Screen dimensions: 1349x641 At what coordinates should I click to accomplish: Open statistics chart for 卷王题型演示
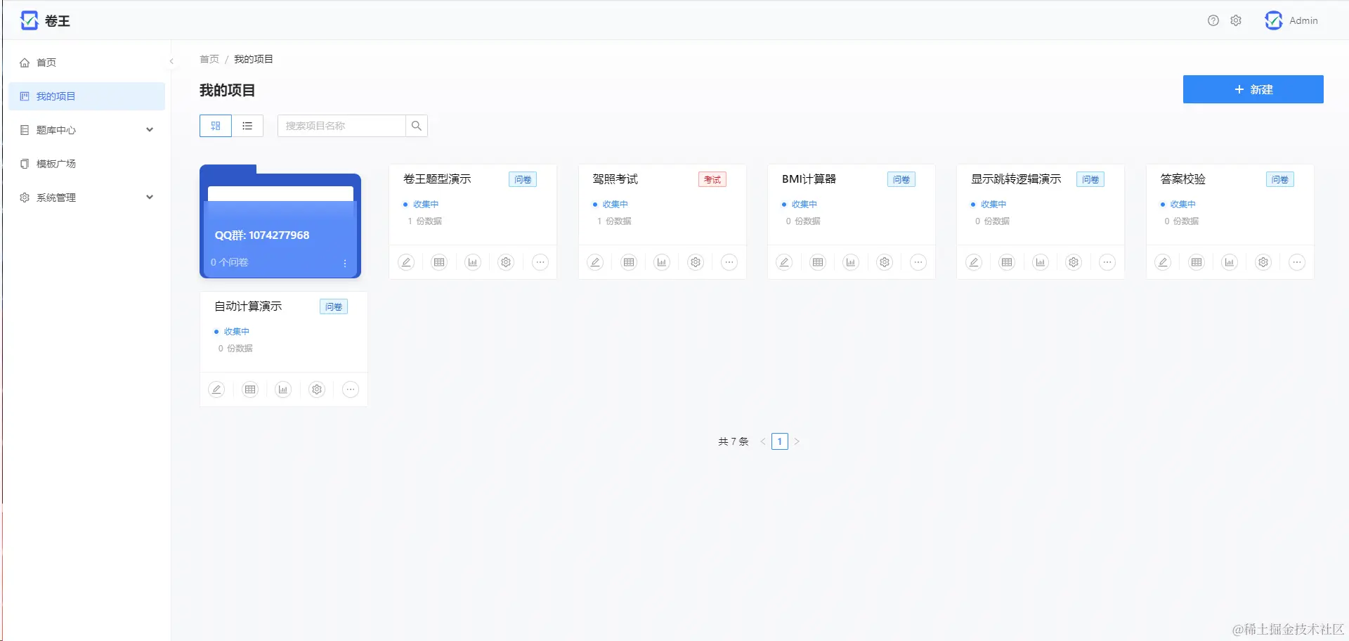click(x=473, y=262)
